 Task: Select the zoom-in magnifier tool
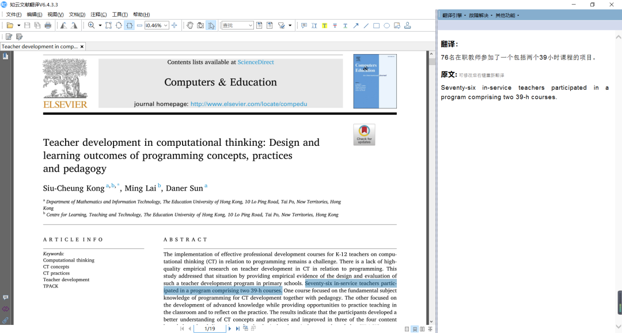[91, 25]
